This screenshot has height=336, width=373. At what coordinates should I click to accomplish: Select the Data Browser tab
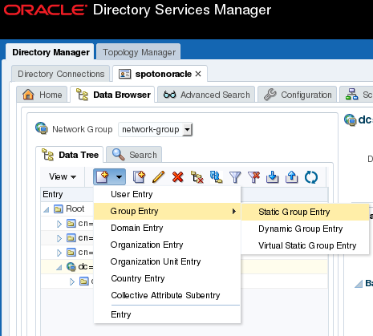[113, 95]
